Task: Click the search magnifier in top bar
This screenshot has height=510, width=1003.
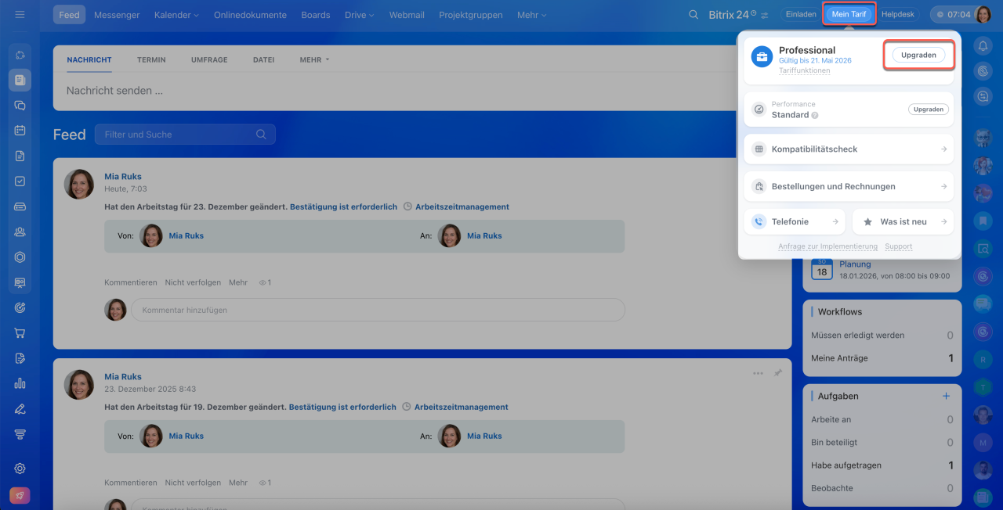Action: click(693, 15)
